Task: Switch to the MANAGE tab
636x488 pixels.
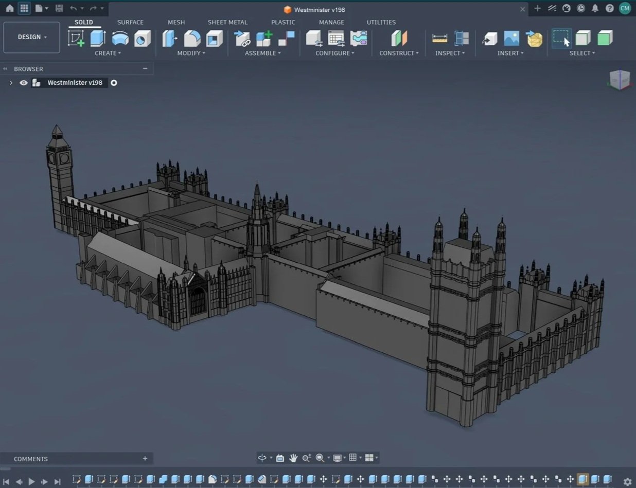Action: 331,22
